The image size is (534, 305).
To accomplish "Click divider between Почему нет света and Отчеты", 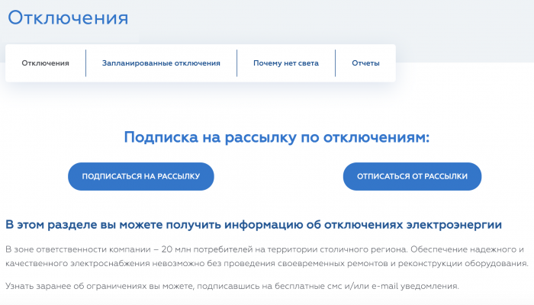I will [x=335, y=63].
